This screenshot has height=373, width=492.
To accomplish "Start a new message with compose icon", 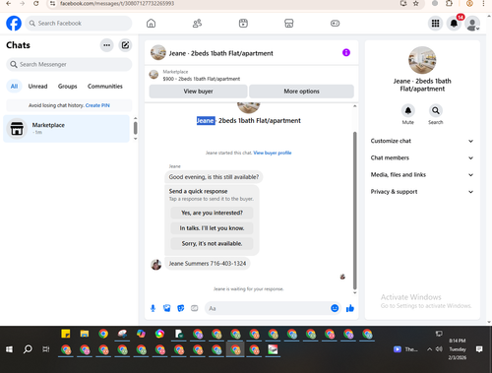I will click(x=125, y=45).
